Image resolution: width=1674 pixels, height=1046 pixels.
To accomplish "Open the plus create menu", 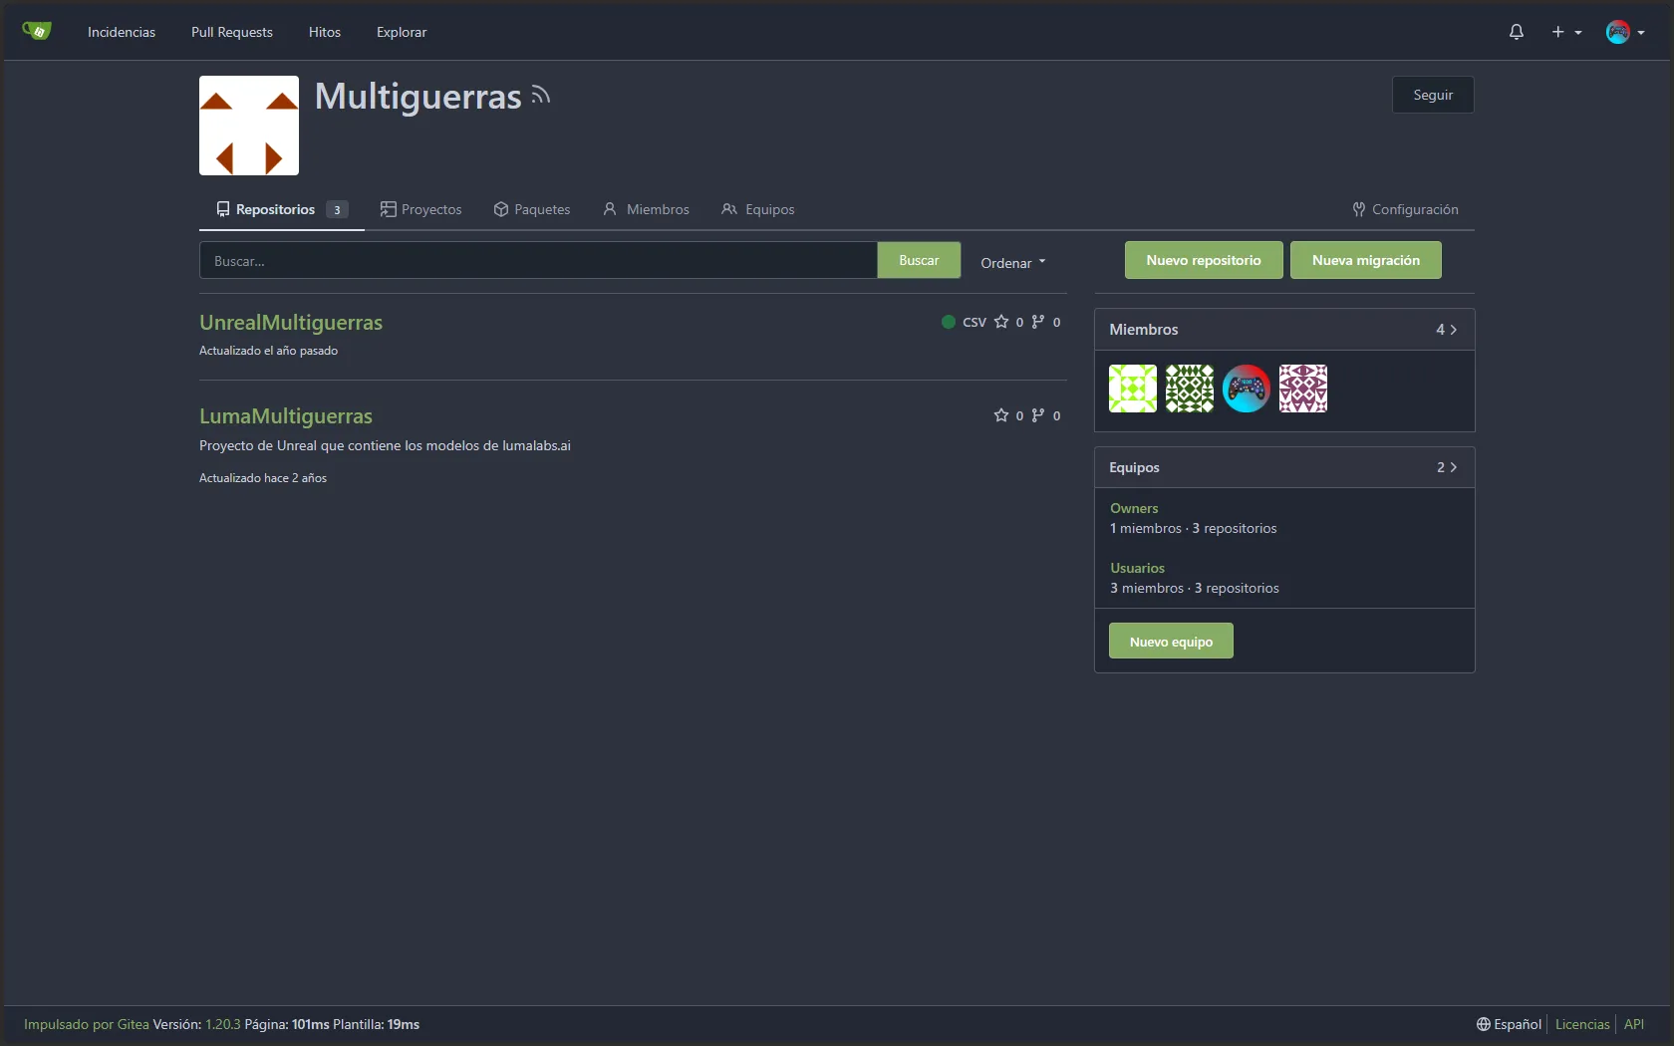I will click(1566, 32).
